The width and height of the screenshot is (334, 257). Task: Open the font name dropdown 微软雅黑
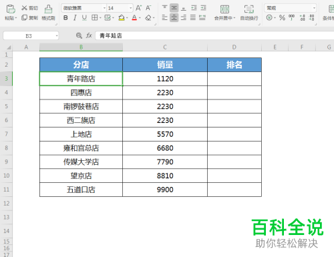104,8
